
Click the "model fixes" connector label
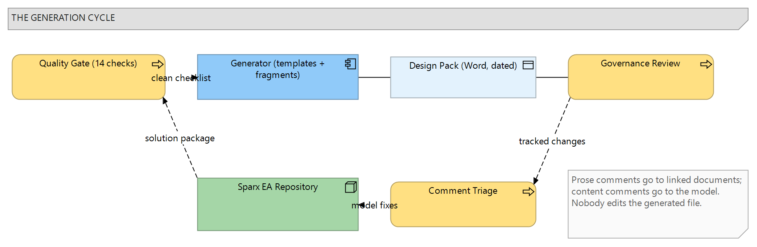coord(374,205)
